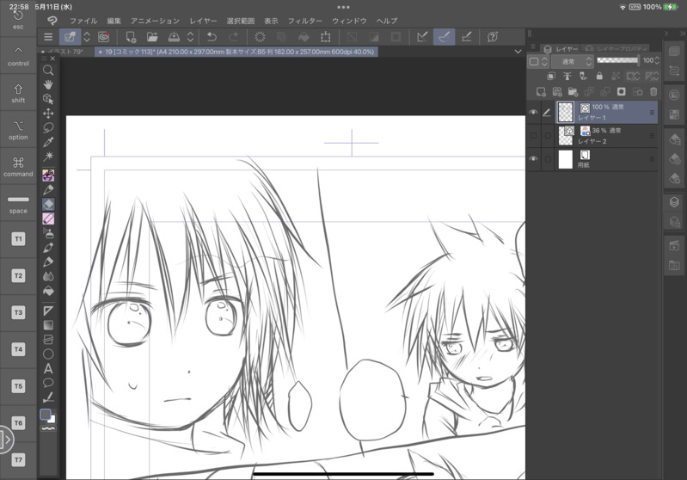Open the help question balloon icon
Viewport: 687px width, 480px height.
[493, 37]
